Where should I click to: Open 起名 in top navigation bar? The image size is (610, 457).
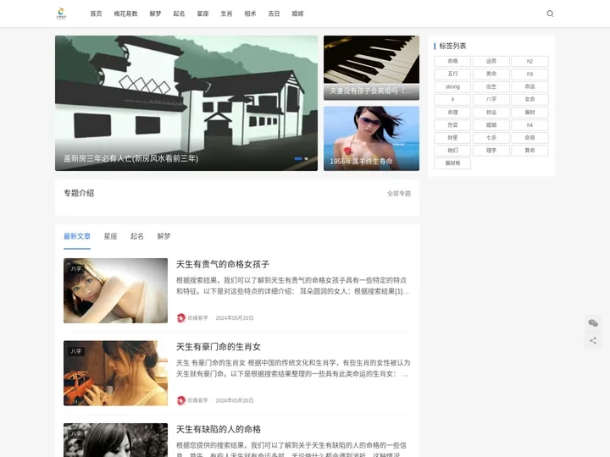point(179,14)
